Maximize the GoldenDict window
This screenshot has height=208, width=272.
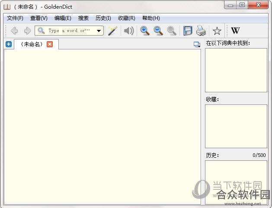(x=242, y=5)
